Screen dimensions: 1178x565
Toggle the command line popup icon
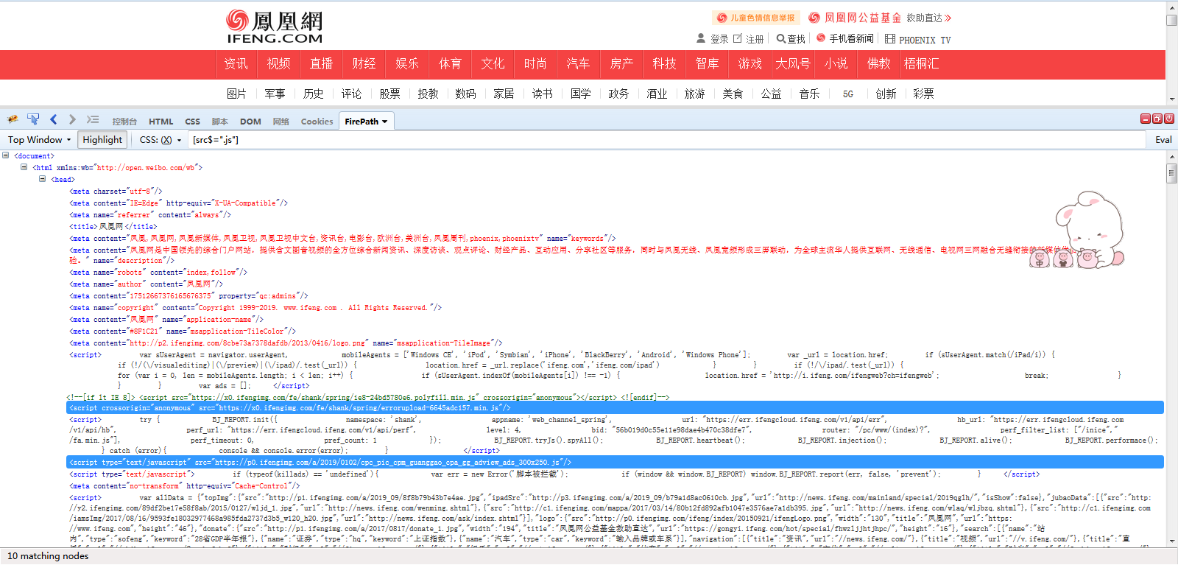point(92,119)
